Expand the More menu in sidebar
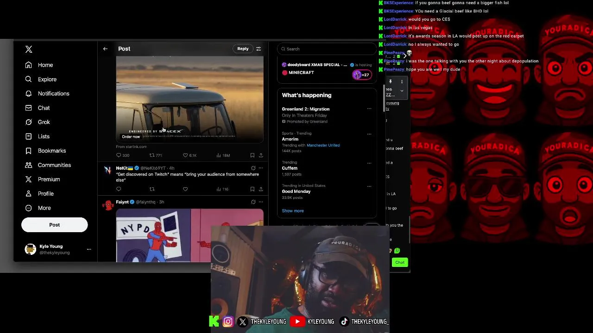 tap(38, 208)
